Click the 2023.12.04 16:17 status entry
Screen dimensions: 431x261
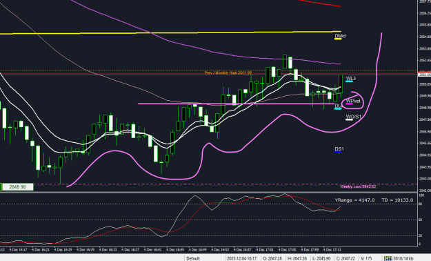241,258
